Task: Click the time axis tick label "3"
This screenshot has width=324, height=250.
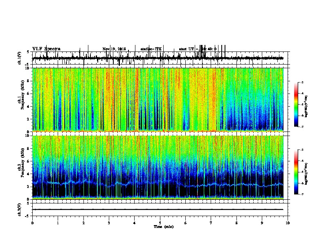Action: coord(109,223)
